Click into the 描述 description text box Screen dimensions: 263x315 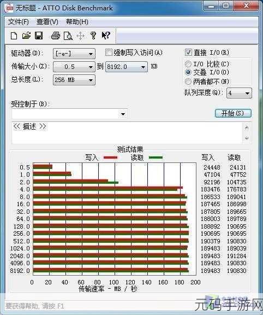coord(127,132)
